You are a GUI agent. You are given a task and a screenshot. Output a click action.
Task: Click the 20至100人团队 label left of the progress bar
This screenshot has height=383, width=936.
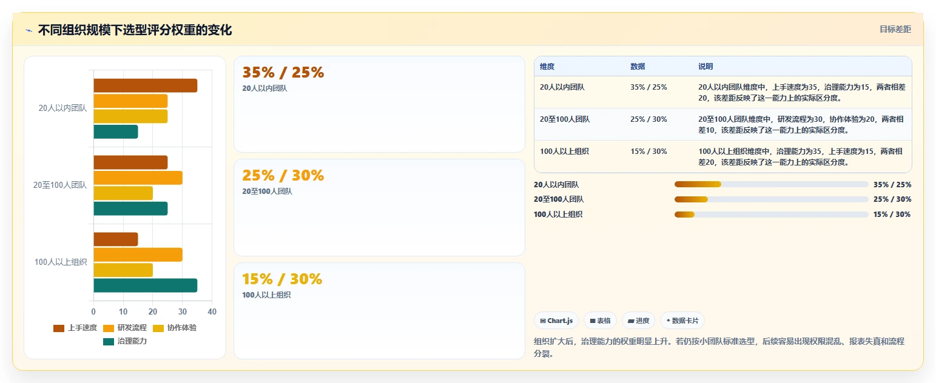tap(559, 199)
